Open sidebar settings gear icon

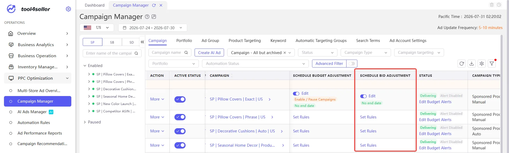click(x=68, y=9)
